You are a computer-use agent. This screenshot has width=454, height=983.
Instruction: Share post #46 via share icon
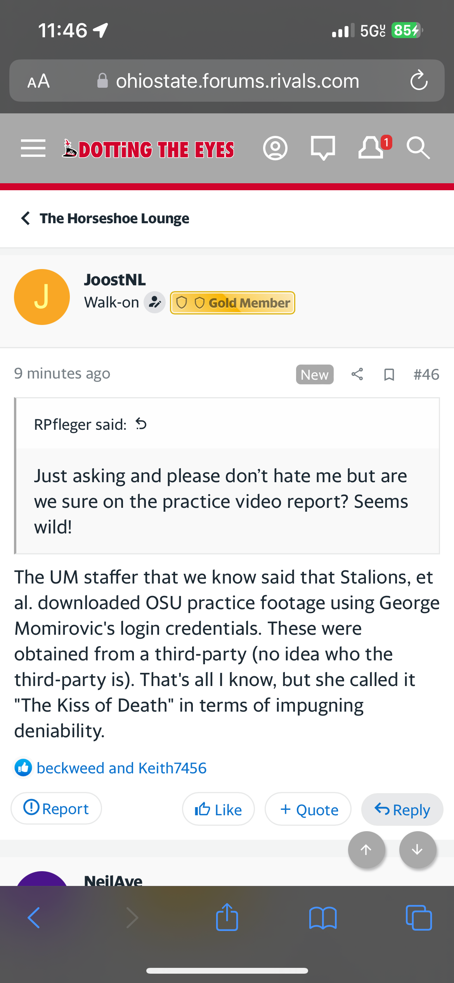point(357,374)
